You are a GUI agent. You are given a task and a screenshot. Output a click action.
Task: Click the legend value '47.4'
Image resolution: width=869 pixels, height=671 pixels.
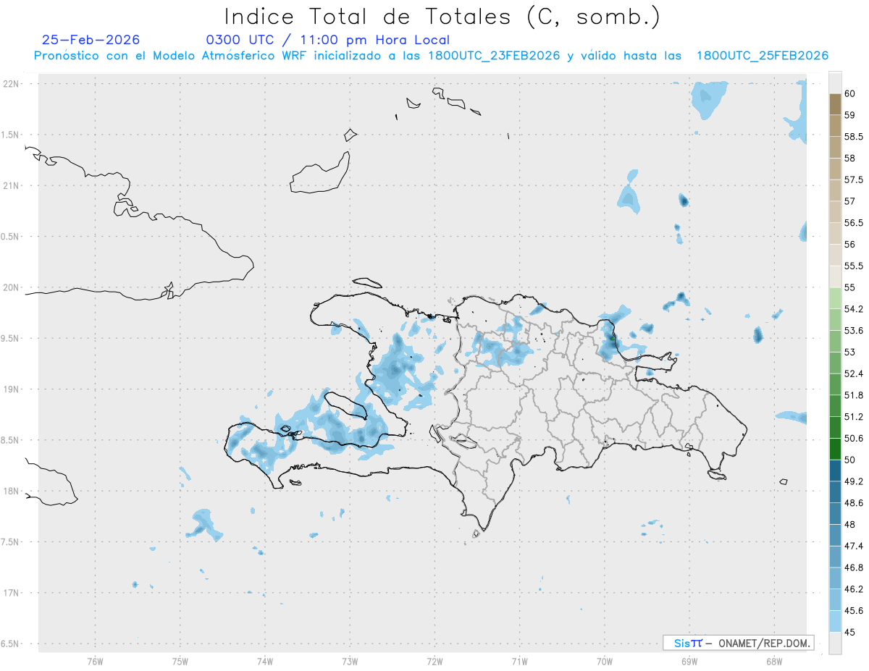click(854, 546)
